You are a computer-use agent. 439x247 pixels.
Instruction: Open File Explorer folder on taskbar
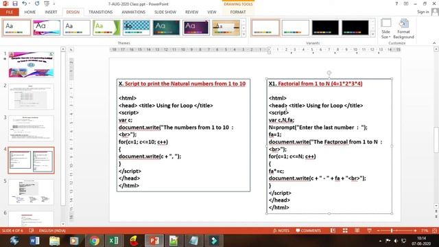pos(55,241)
